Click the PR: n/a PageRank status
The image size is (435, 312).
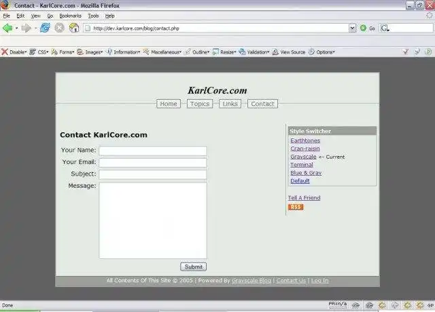(338, 304)
